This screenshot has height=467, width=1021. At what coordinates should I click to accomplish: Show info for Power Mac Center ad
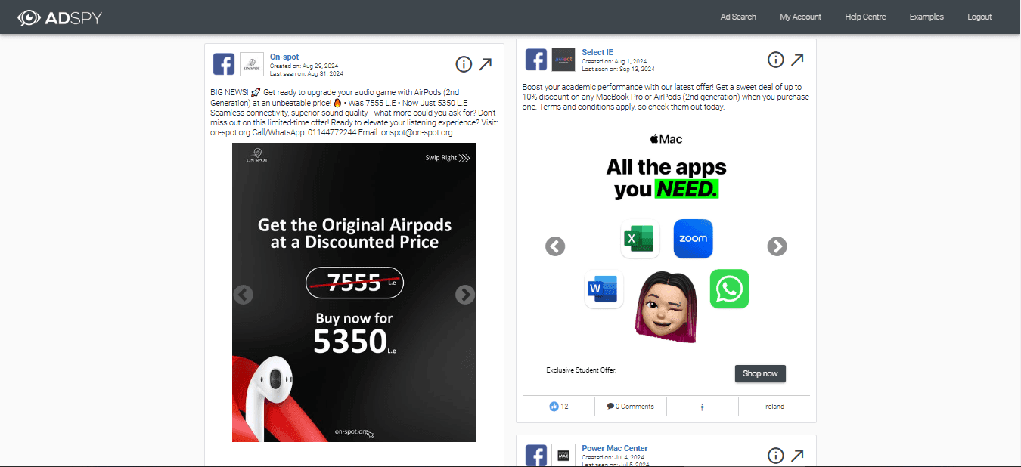(775, 456)
